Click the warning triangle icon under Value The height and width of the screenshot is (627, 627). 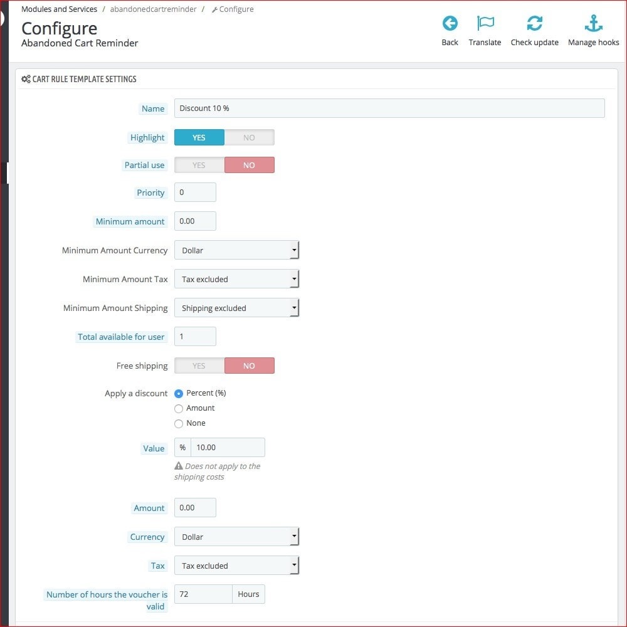(x=179, y=466)
